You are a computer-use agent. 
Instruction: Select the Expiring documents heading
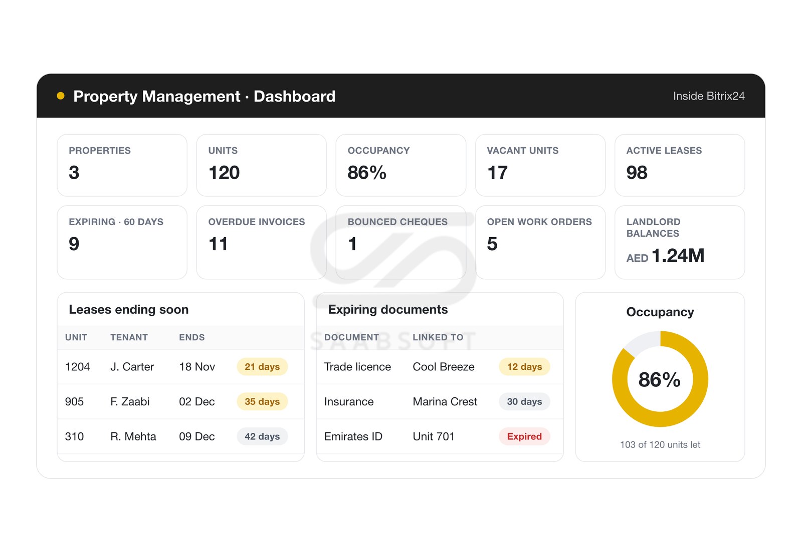coord(387,310)
